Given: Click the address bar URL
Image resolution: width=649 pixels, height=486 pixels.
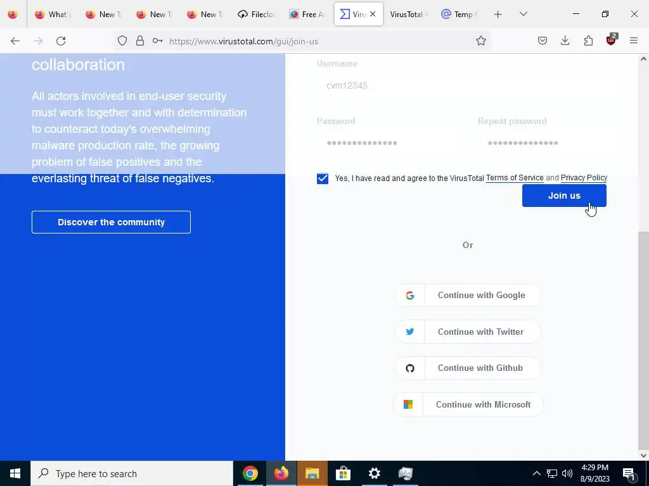Looking at the screenshot, I should pos(243,41).
